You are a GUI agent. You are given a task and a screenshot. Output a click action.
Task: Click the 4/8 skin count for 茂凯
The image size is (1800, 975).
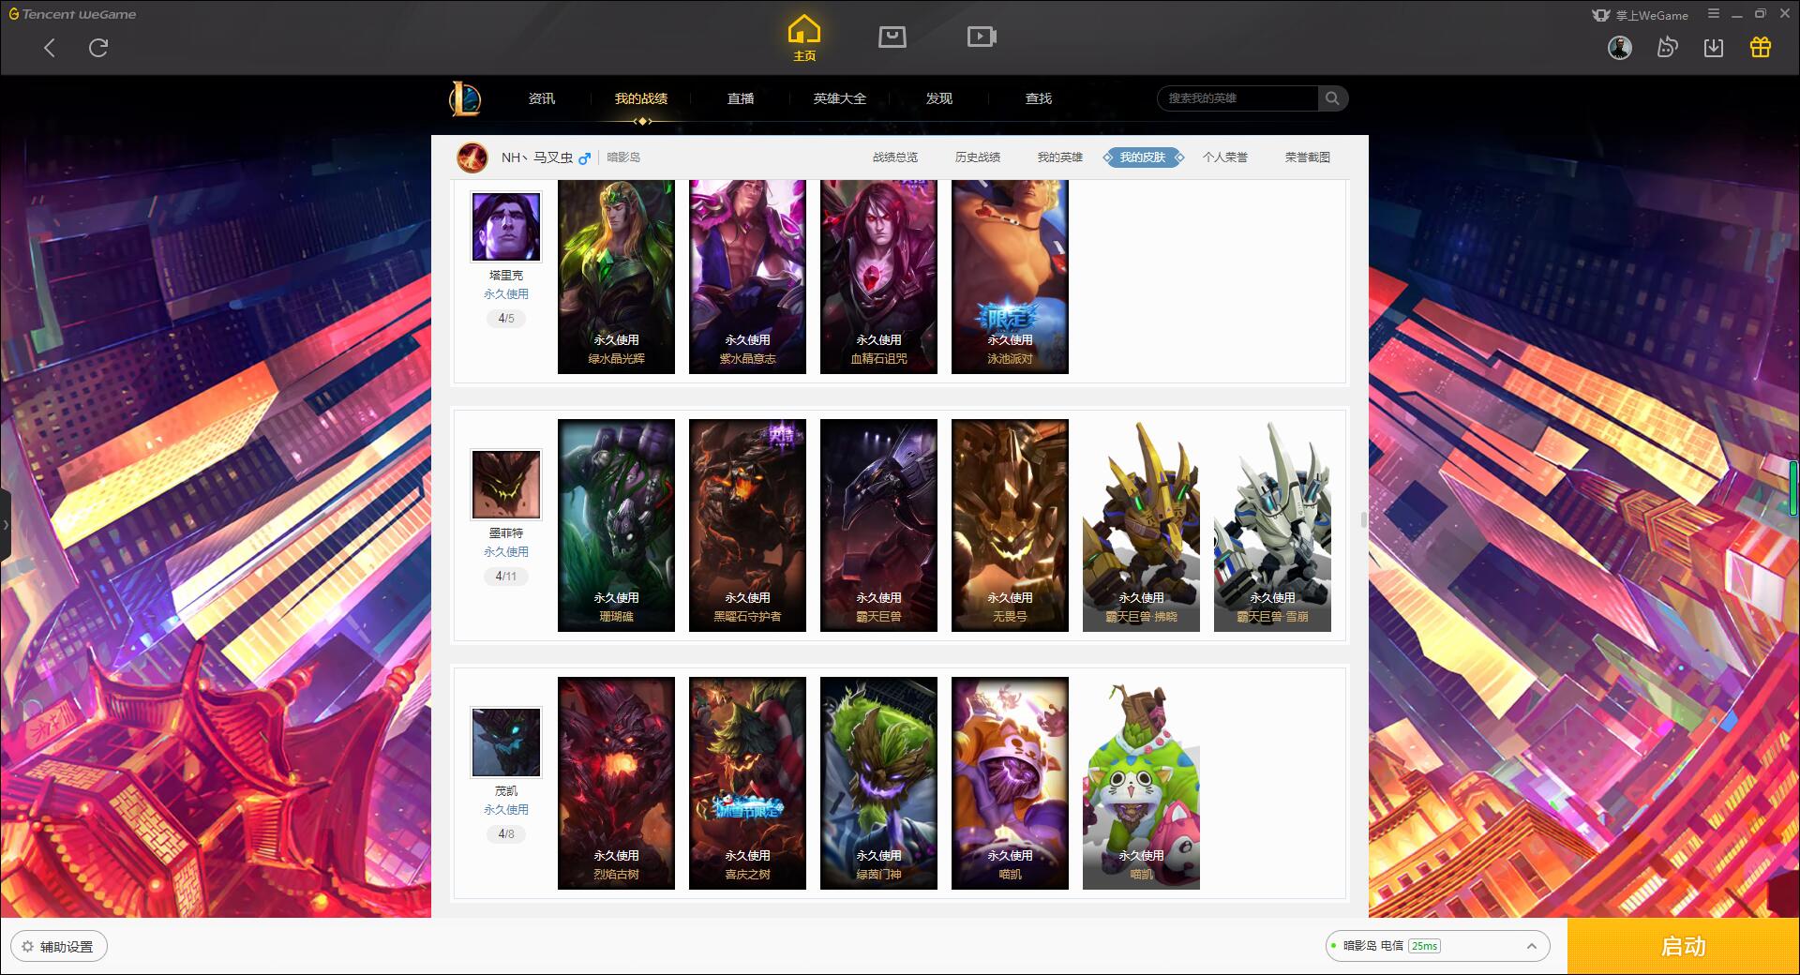pos(506,834)
